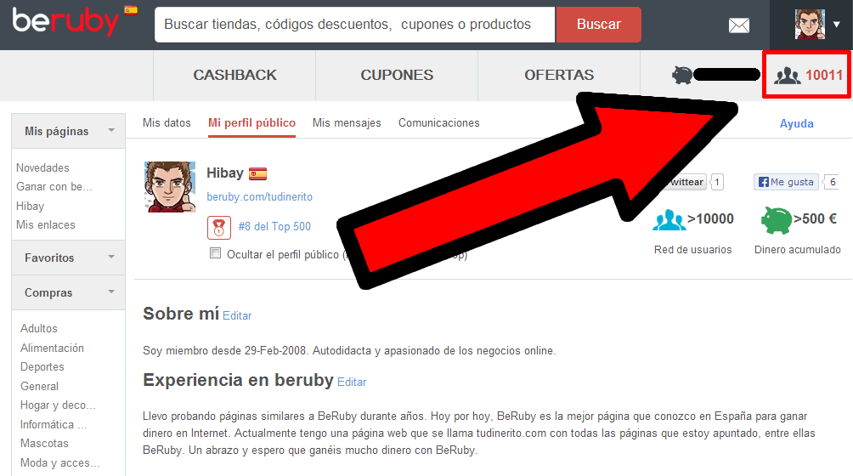Click the Facebook like count 6
This screenshot has height=476, width=853.
(832, 182)
